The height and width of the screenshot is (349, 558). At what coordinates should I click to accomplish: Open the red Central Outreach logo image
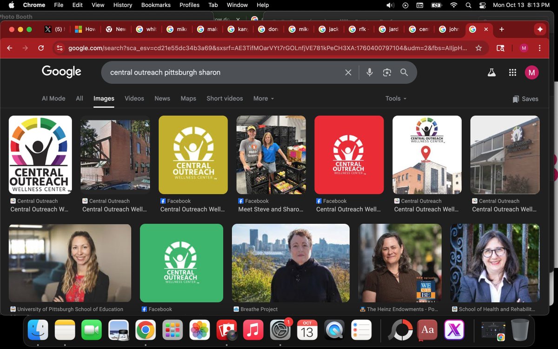click(x=349, y=155)
